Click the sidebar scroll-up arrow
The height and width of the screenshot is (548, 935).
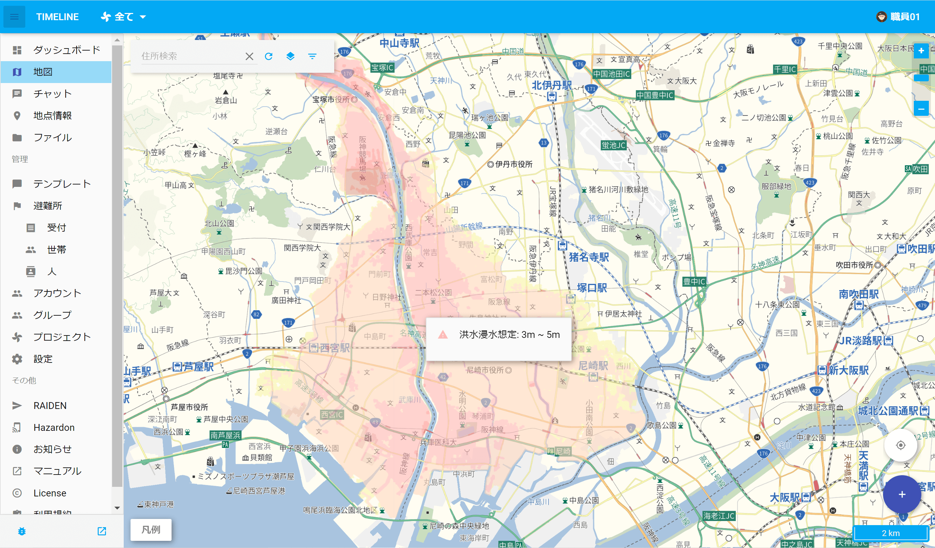(117, 40)
